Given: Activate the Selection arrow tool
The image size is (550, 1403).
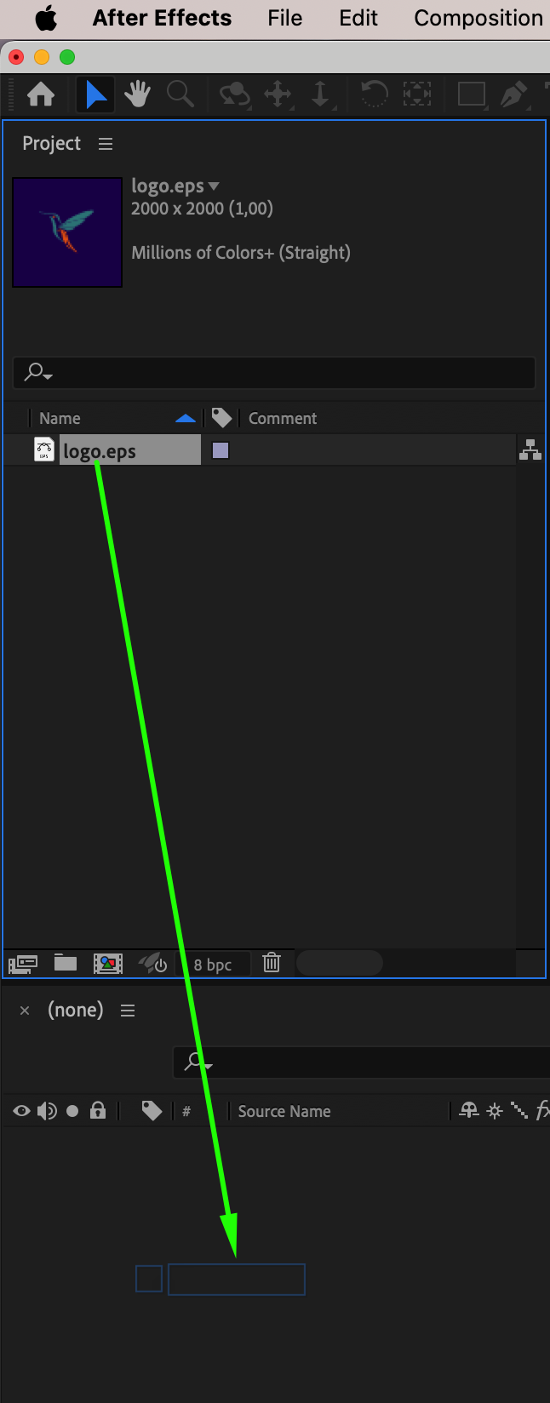Looking at the screenshot, I should point(96,94).
